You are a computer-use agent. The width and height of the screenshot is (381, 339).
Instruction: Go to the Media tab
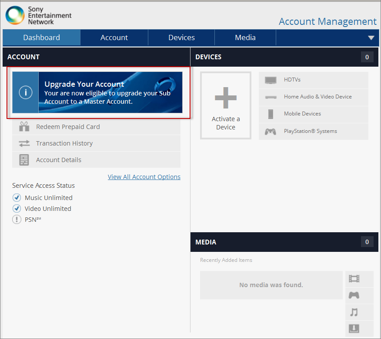coord(245,37)
